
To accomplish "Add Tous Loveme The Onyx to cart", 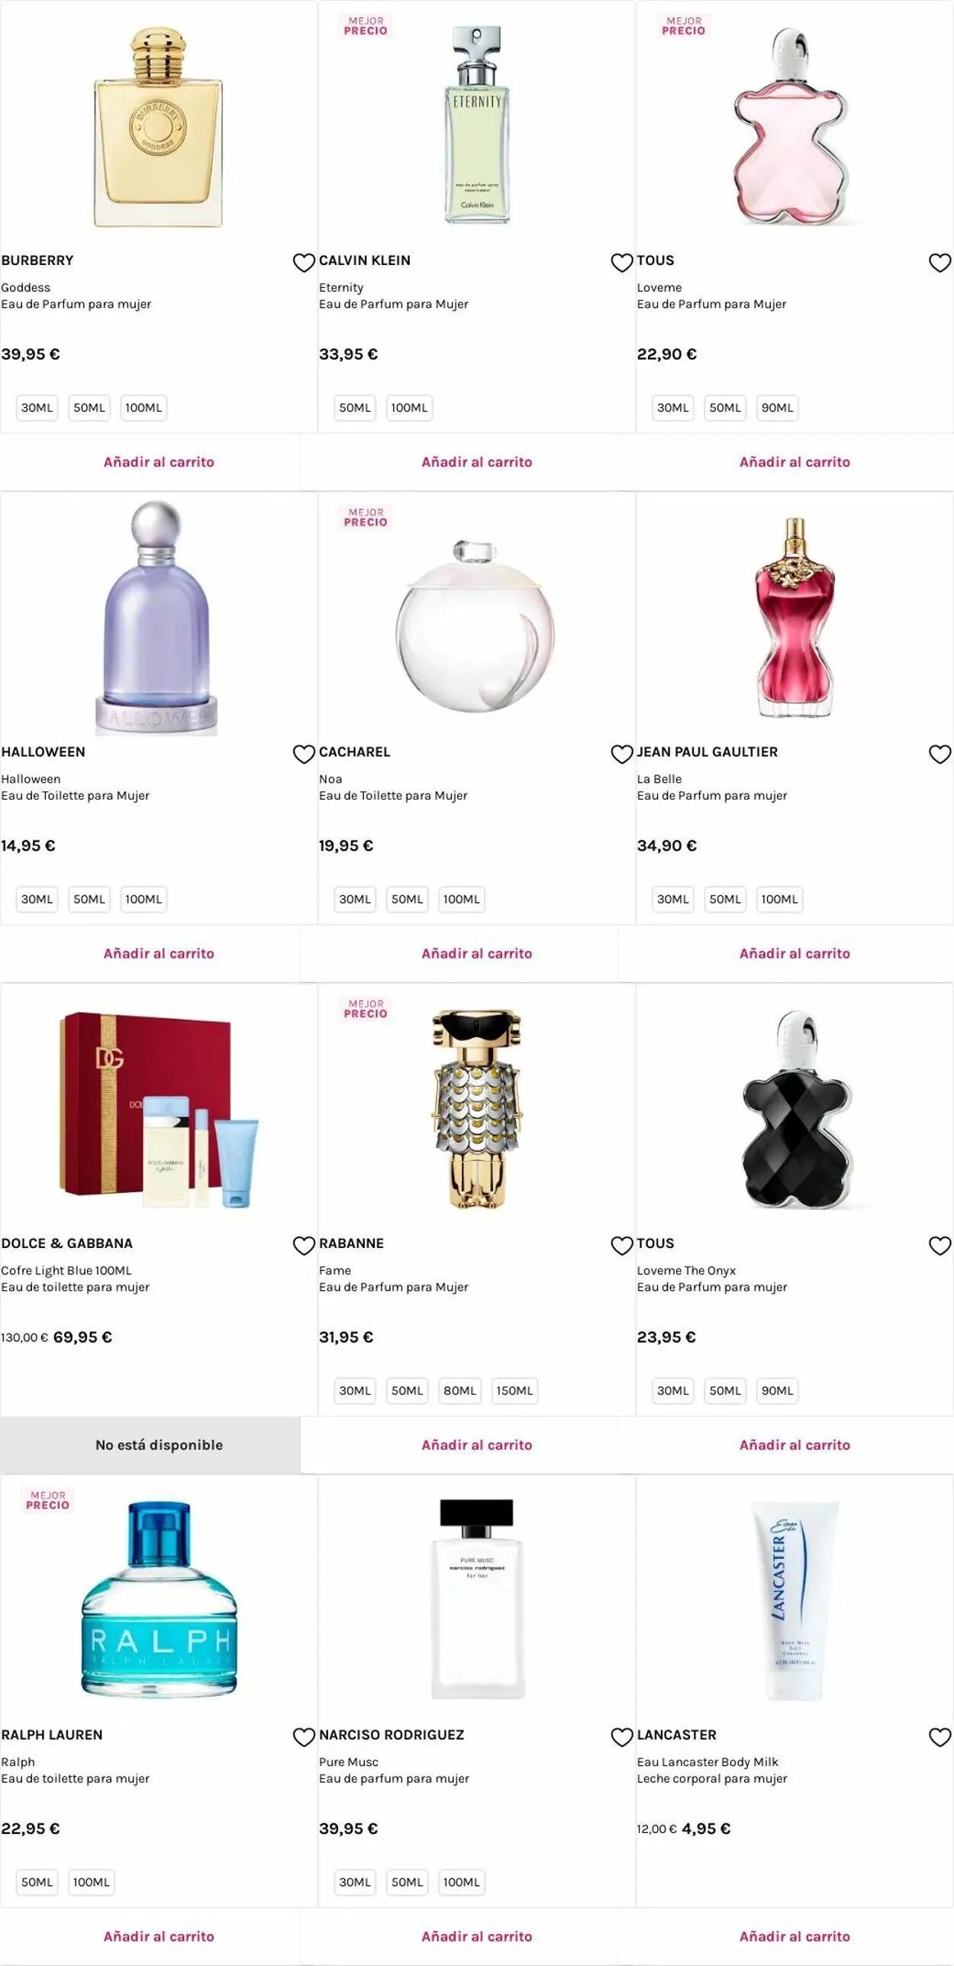I will tap(794, 1444).
